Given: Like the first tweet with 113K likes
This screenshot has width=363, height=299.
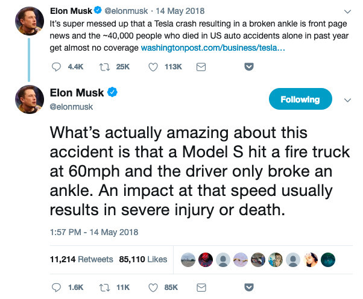Looking at the screenshot, I should pyautogui.click(x=153, y=67).
